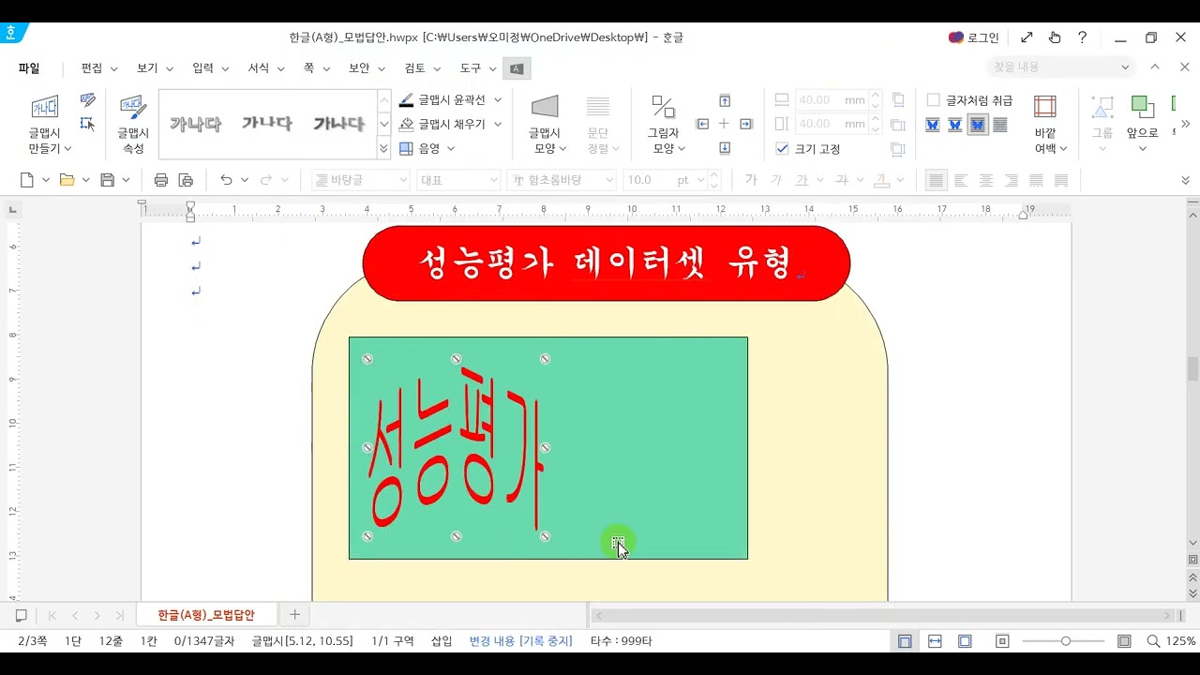Click the object select cursor icon

click(x=87, y=124)
